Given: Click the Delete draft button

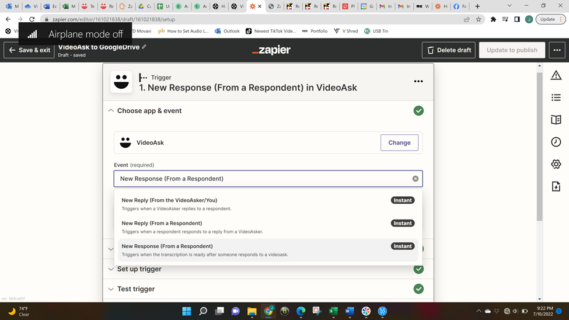Looking at the screenshot, I should [449, 50].
